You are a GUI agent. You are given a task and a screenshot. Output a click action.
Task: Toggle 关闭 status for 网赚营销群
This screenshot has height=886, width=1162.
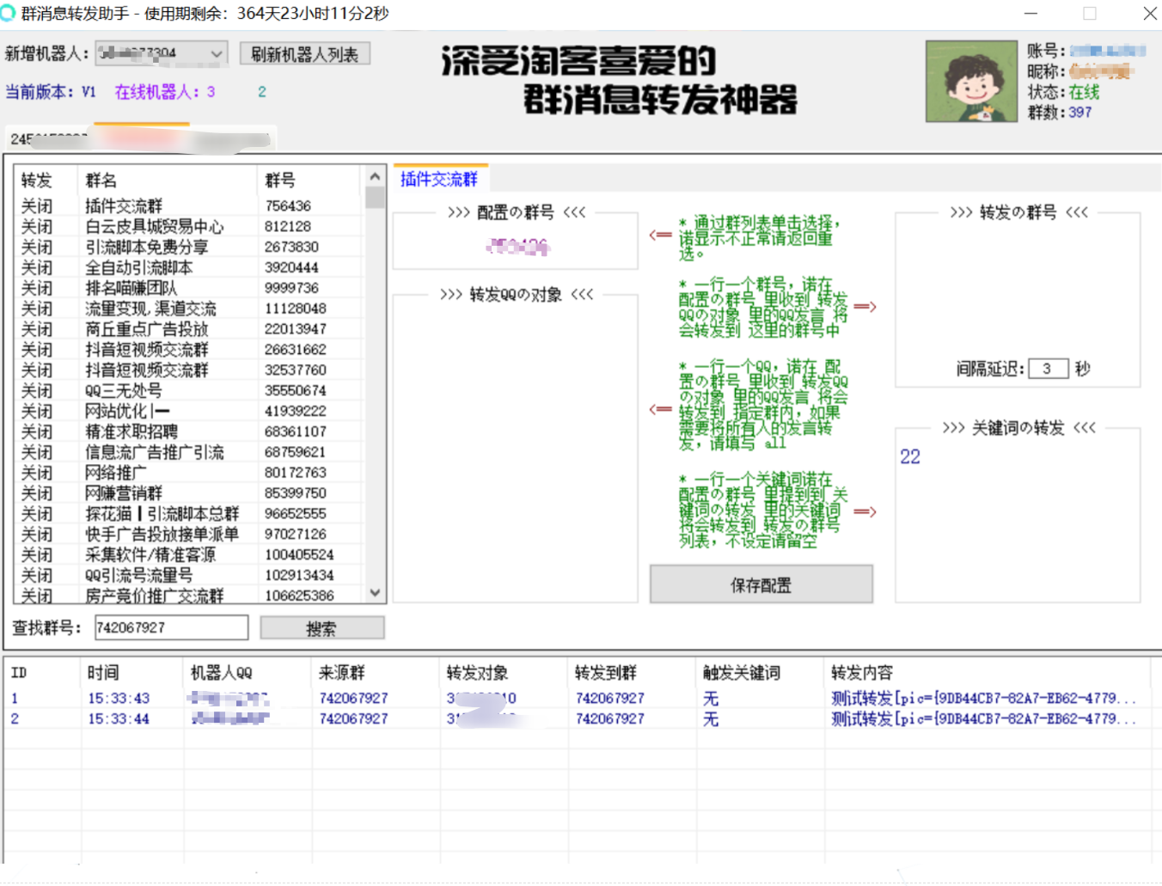click(37, 493)
